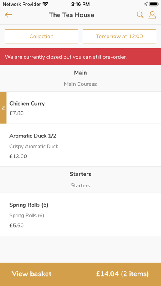Open the Collection order type selector
This screenshot has height=286, width=161.
click(41, 36)
